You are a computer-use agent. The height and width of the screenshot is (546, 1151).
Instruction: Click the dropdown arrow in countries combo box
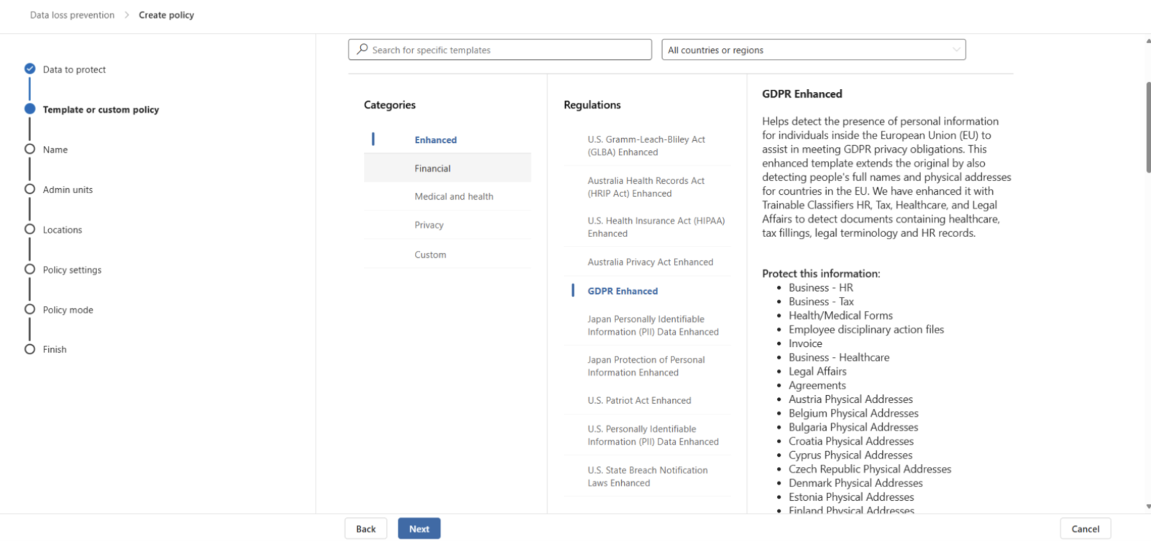click(955, 50)
